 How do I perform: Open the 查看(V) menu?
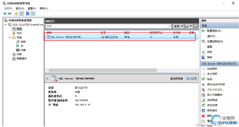tap(32, 8)
